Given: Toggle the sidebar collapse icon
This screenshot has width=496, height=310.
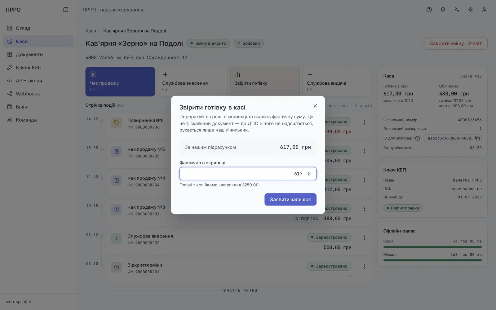Looking at the screenshot, I should [x=66, y=10].
